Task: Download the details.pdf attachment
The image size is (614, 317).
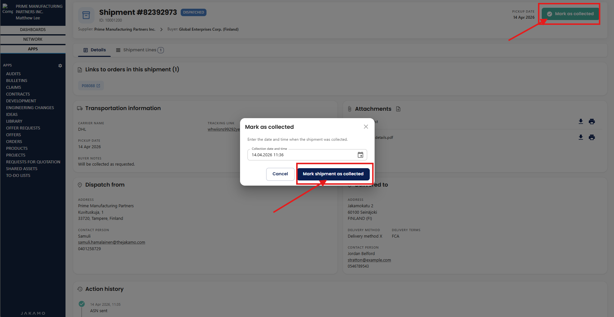Action: [x=580, y=138]
